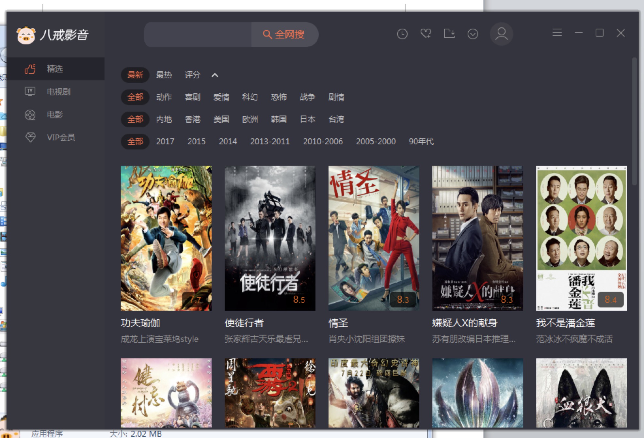Sort by 最热
Image resolution: width=644 pixels, height=438 pixels.
point(164,75)
